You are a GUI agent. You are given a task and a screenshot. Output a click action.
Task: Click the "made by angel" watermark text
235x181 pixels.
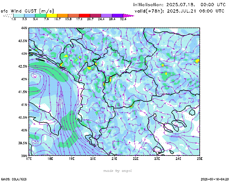[117, 171]
